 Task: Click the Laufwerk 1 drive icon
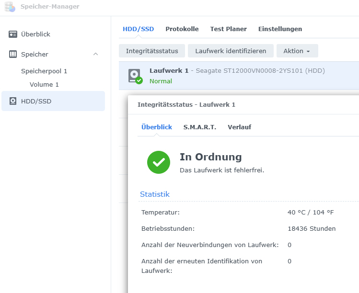point(135,76)
